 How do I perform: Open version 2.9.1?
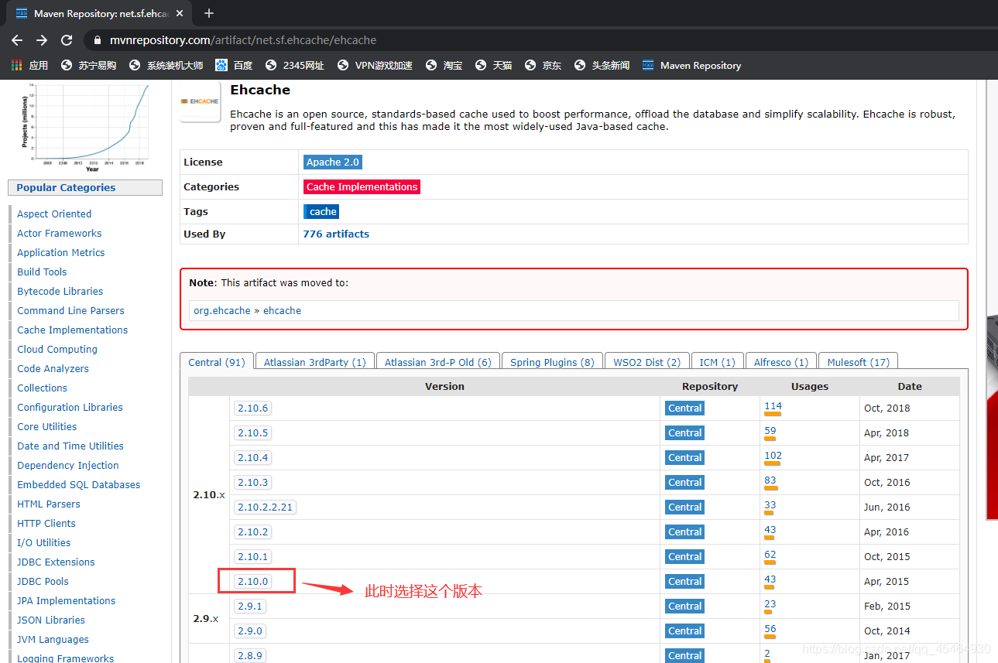point(249,606)
